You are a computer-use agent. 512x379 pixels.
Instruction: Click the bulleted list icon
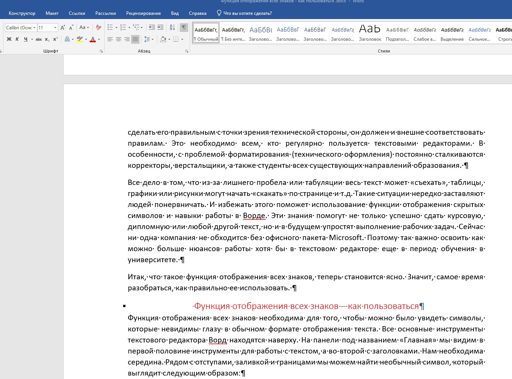110,27
